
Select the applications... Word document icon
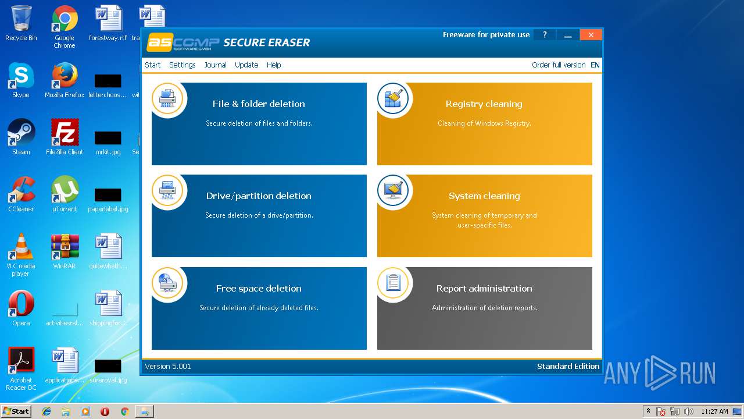click(65, 365)
